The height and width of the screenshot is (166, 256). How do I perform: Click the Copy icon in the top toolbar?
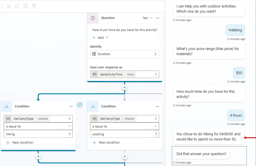[17, 6]
